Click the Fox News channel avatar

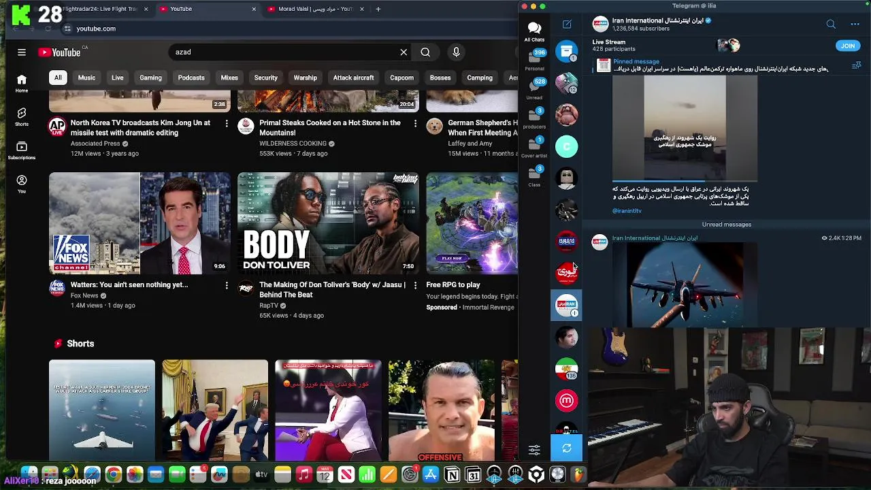click(57, 288)
